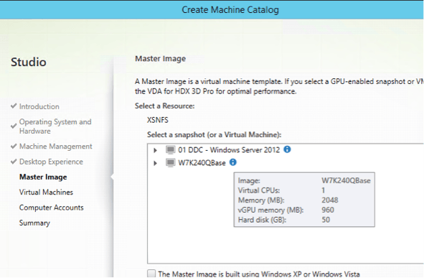The width and height of the screenshot is (424, 278).
Task: Jump to the Computer Accounts step
Action: (x=52, y=208)
